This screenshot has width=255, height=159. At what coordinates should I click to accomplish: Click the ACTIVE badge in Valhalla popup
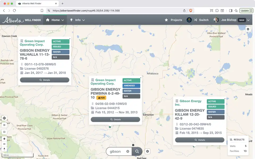pyautogui.click(x=61, y=41)
